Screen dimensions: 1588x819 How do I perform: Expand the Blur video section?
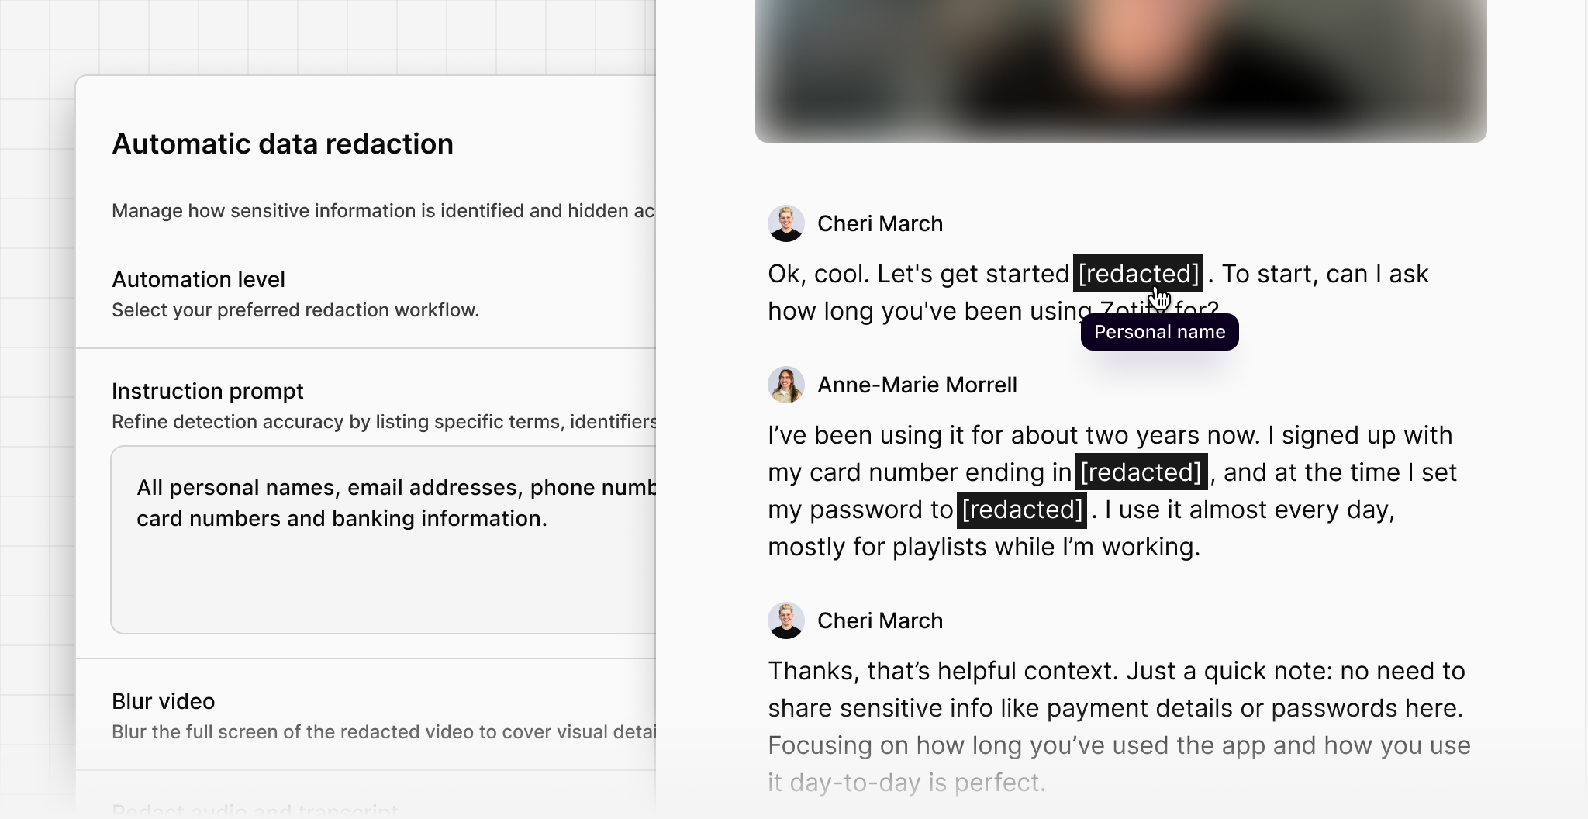point(163,701)
